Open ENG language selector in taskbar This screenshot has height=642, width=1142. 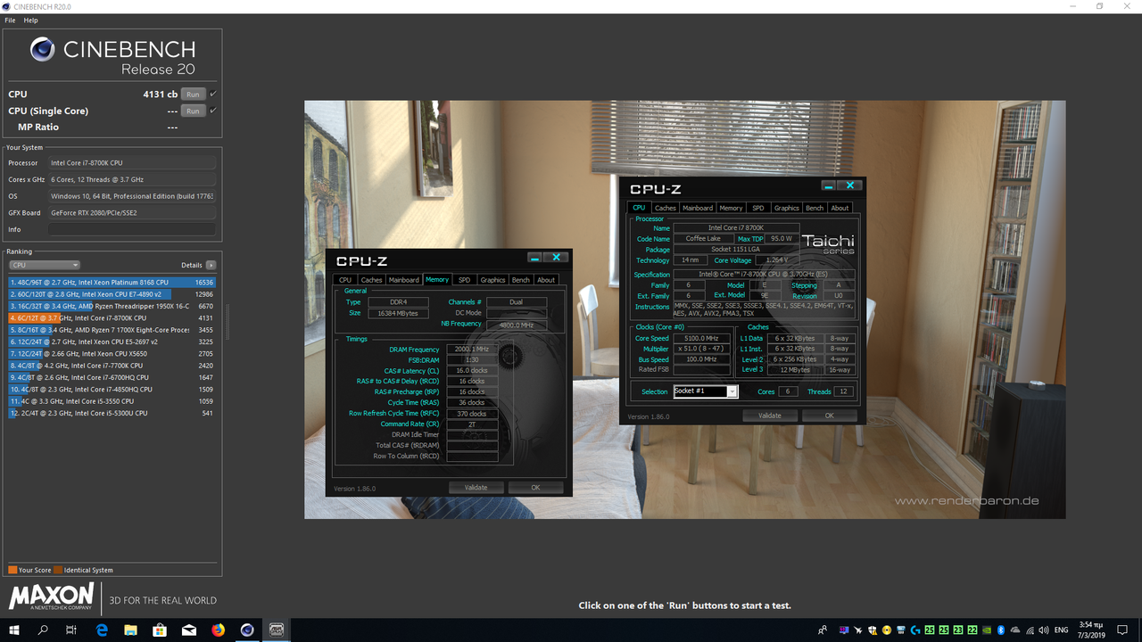(x=1061, y=630)
